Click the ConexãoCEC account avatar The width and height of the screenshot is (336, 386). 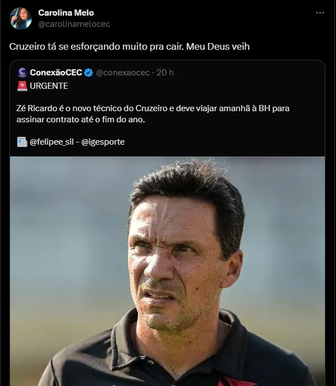point(22,73)
